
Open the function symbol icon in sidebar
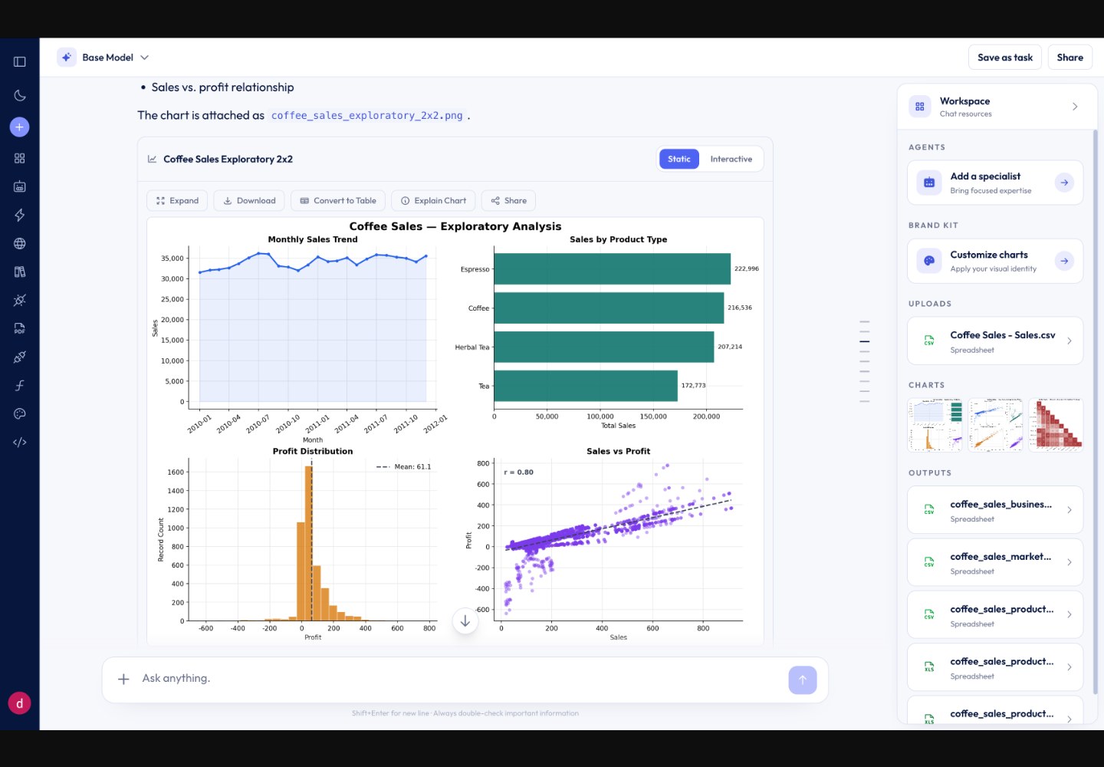[20, 385]
